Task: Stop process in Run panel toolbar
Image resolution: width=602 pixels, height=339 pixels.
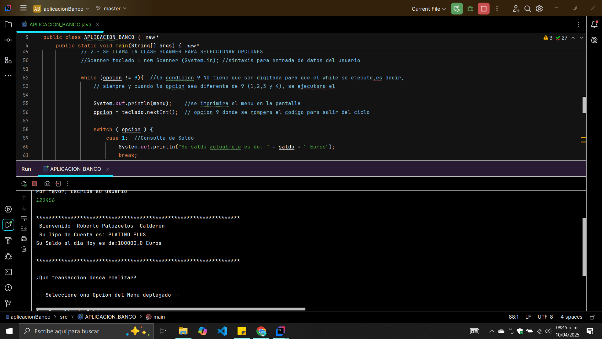Action: point(35,184)
